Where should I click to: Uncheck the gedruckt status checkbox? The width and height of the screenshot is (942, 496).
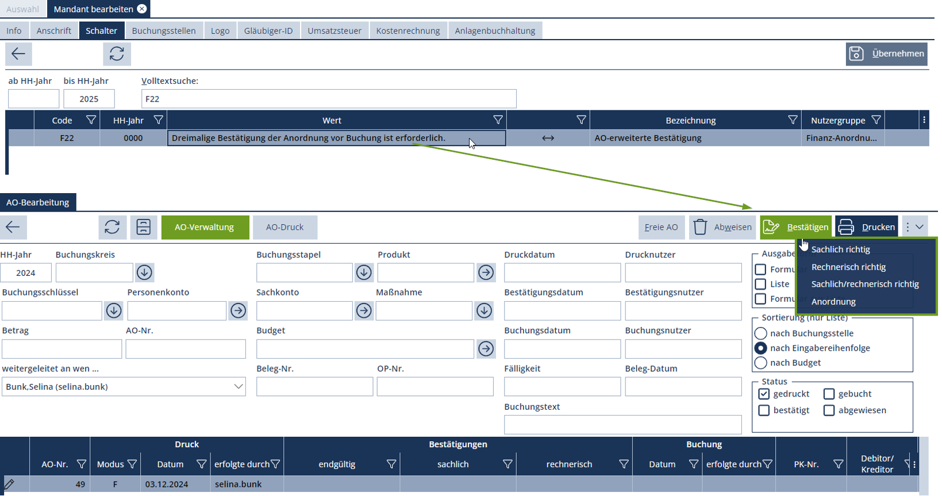pos(764,394)
